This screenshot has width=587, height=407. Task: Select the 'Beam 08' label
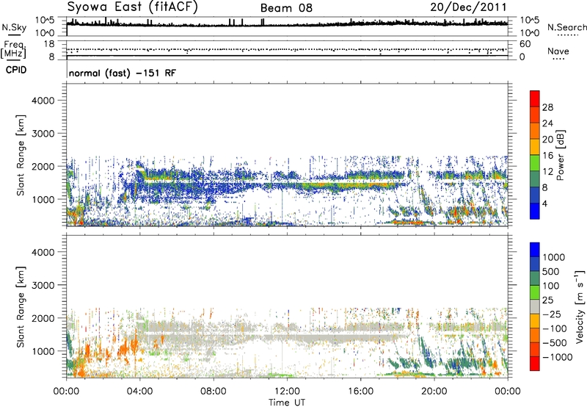tap(286, 8)
